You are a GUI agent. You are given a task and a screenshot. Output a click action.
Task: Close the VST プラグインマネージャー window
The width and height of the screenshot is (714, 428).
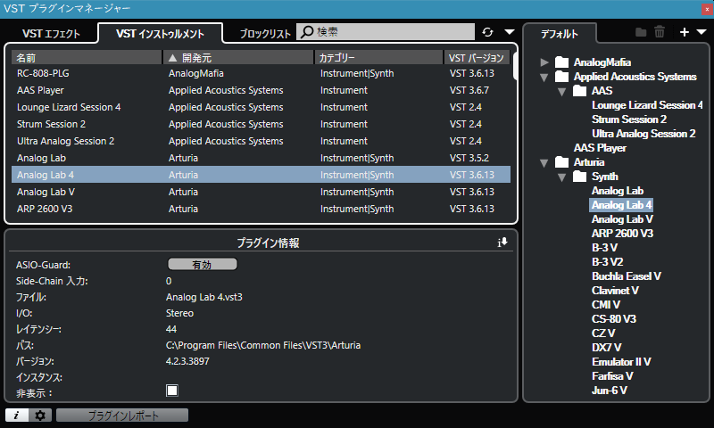click(x=707, y=9)
